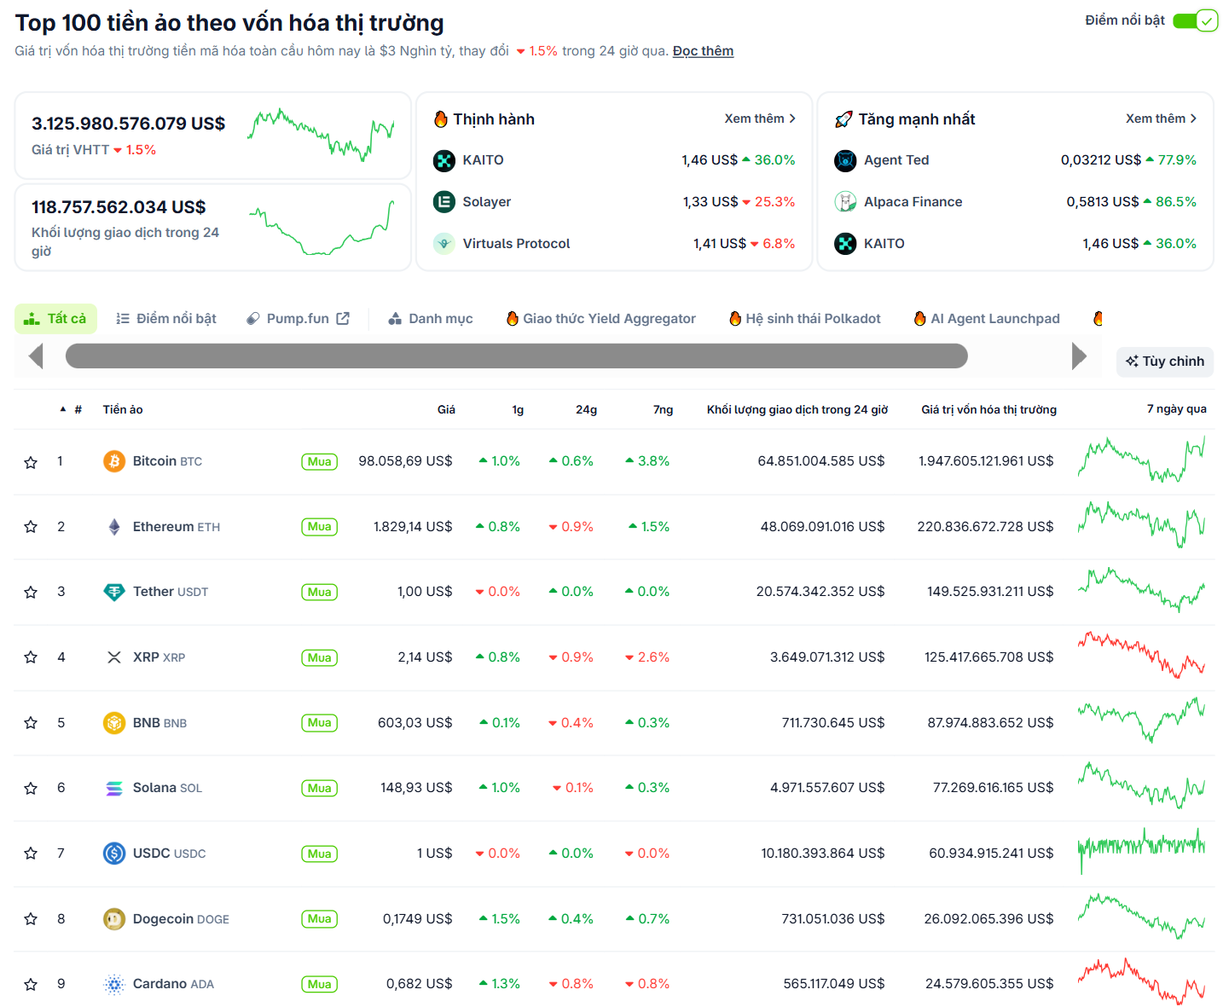Click the rocket icon beside Tăng mạnh nhất
The image size is (1229, 1007).
point(843,119)
